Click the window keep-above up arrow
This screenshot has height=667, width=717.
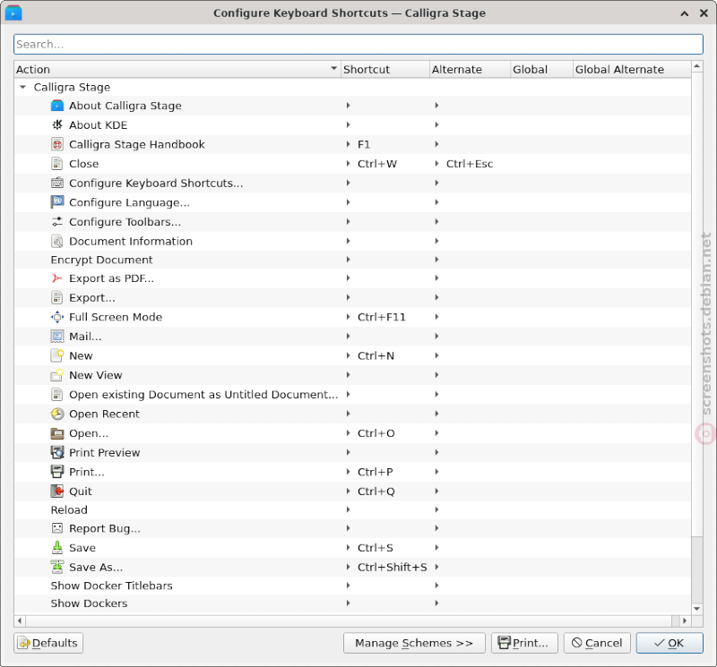pos(685,13)
